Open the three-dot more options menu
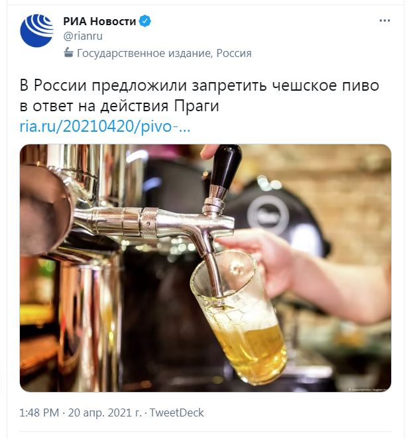The height and width of the screenshot is (439, 411). click(x=384, y=21)
